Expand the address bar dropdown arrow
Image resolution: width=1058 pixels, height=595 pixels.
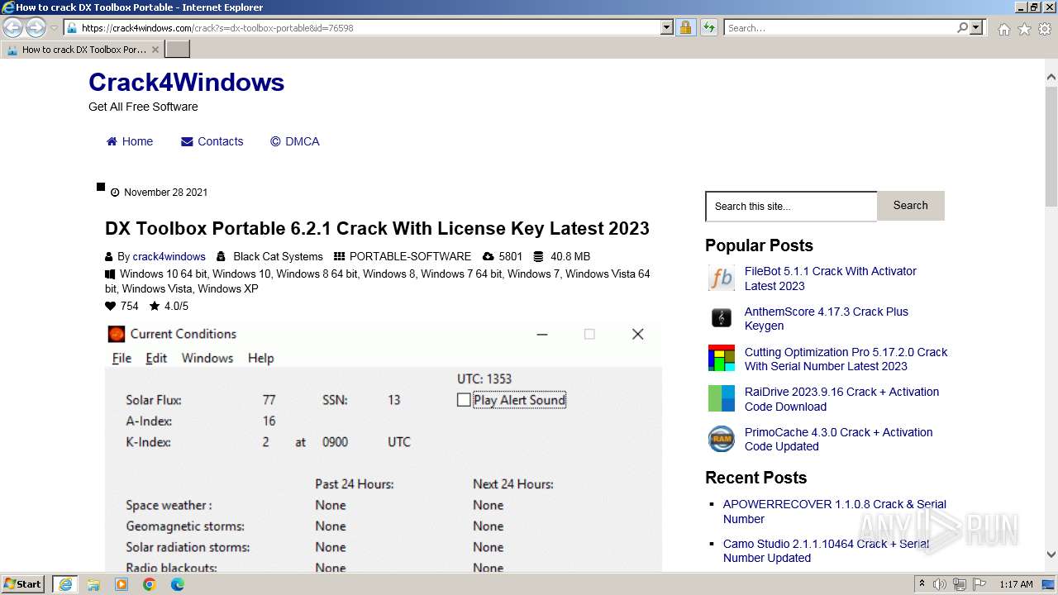tap(667, 27)
